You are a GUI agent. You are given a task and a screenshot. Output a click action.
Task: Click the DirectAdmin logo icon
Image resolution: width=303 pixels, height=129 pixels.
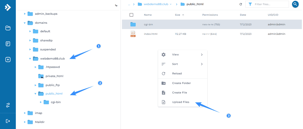click(8, 8)
